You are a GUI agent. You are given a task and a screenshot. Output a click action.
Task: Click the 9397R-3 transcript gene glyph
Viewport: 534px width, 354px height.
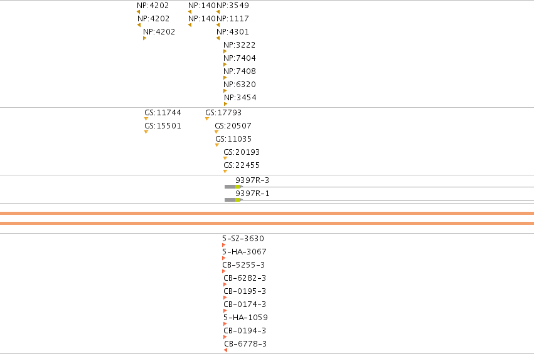[x=379, y=187]
